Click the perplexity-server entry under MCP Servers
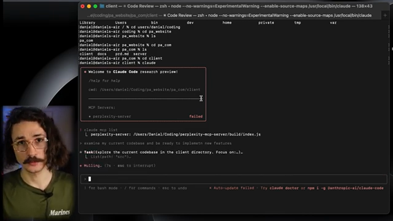The width and height of the screenshot is (393, 221). 112,117
